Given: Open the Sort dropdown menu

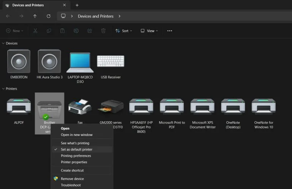Looking at the screenshot, I should click(x=124, y=31).
